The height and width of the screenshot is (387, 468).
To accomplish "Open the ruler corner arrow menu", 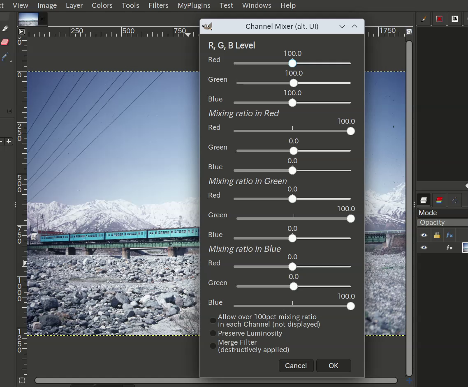I will [x=21, y=32].
